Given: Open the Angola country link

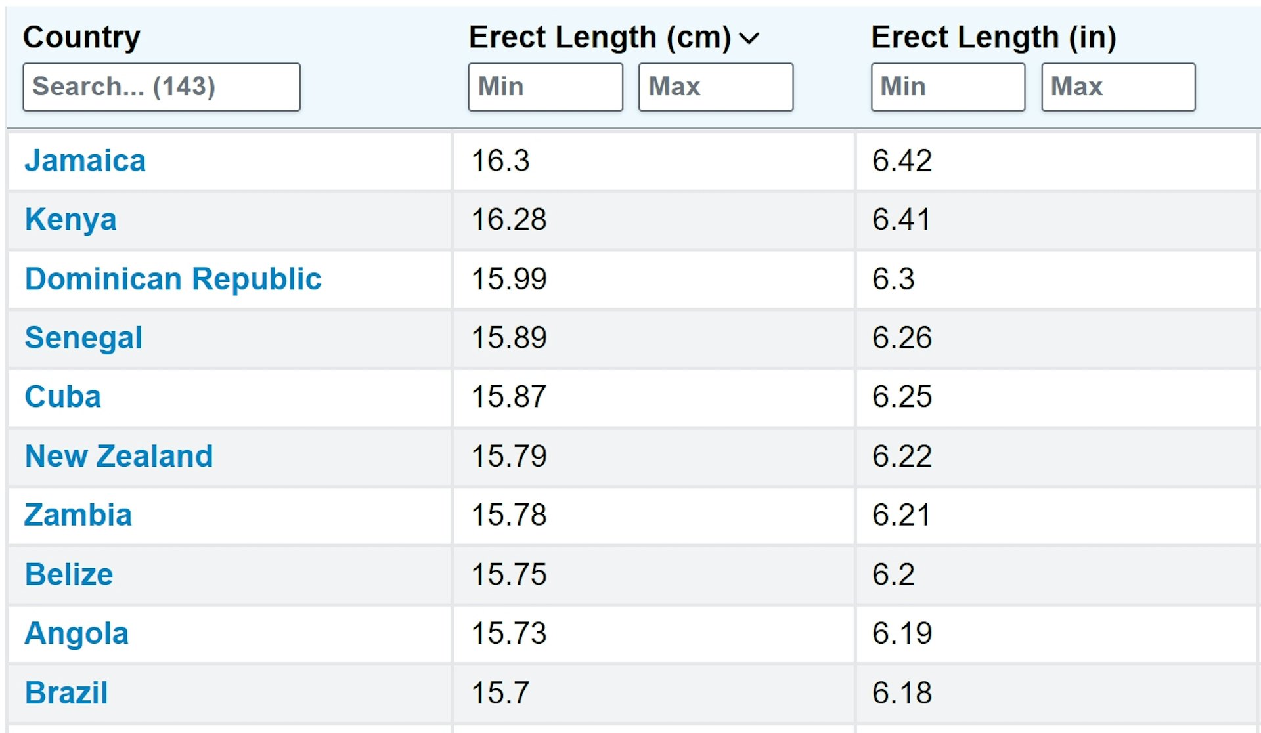Looking at the screenshot, I should tap(77, 634).
